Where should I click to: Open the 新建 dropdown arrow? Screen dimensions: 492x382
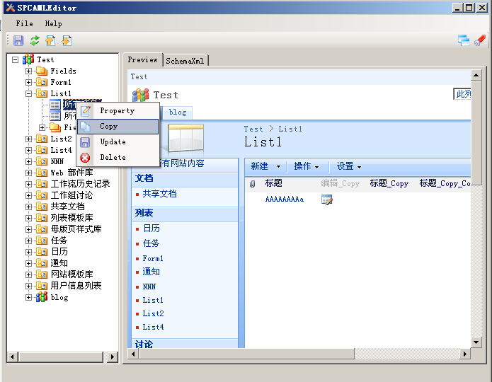278,166
